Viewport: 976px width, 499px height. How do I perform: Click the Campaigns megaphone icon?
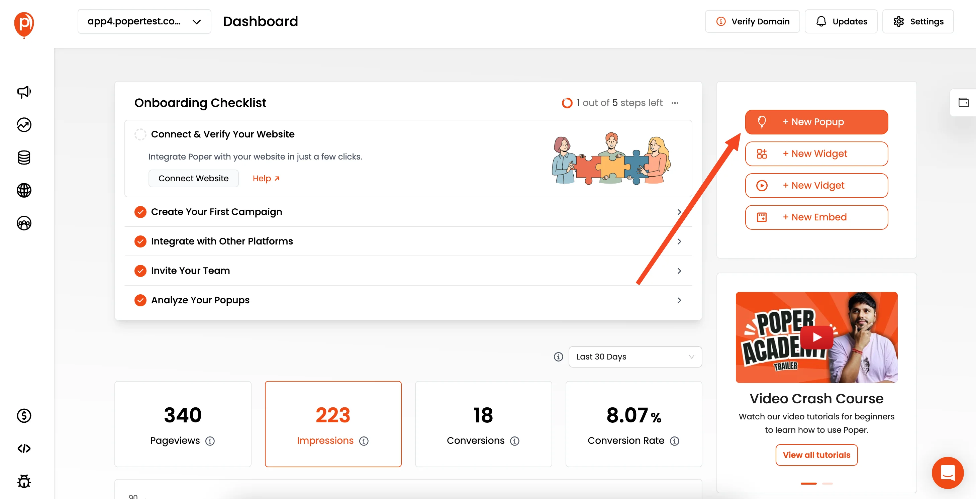click(23, 92)
